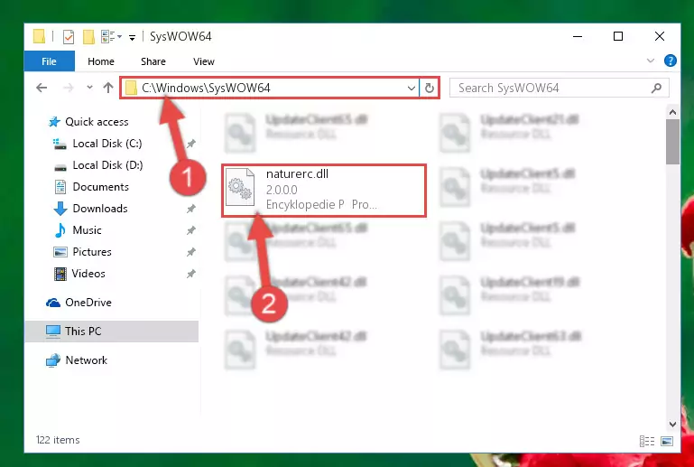Click the This PC monitor icon

pyautogui.click(x=53, y=332)
